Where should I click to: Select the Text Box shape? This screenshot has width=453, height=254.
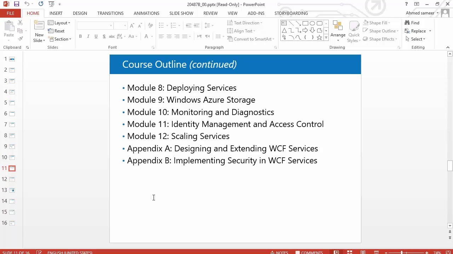(x=284, y=23)
